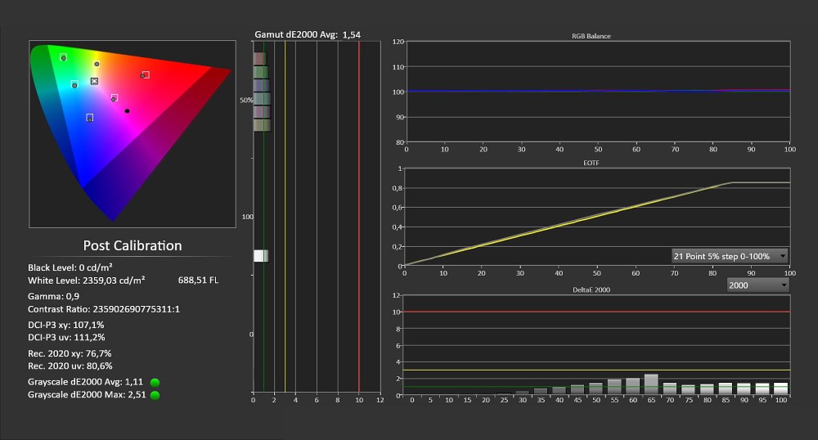Click the yellow bar in Gamut dE2000 chart
The height and width of the screenshot is (440, 818).
tap(261, 125)
